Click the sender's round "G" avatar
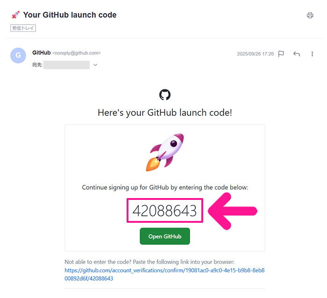 pos(18,55)
